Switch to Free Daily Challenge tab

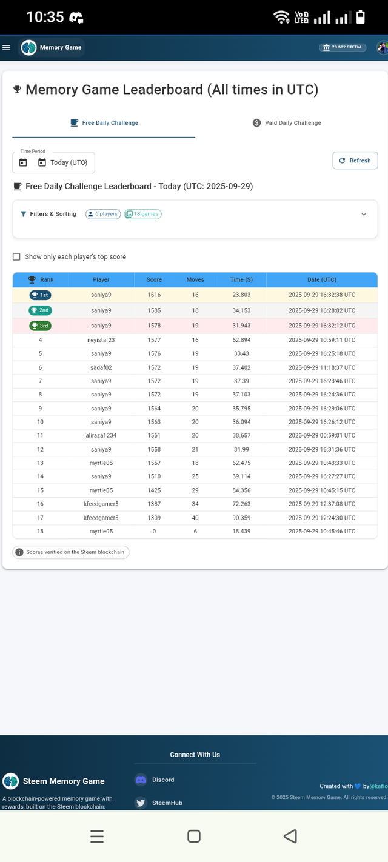(104, 123)
